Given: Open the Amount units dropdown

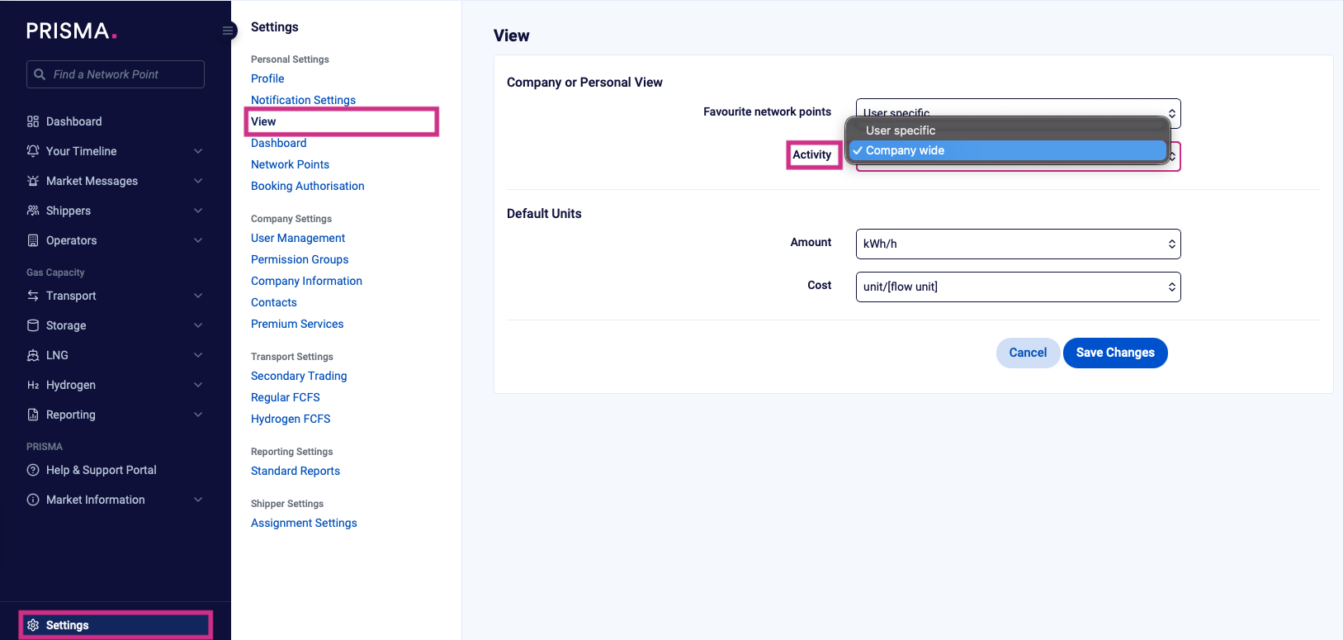Looking at the screenshot, I should click(x=1018, y=244).
